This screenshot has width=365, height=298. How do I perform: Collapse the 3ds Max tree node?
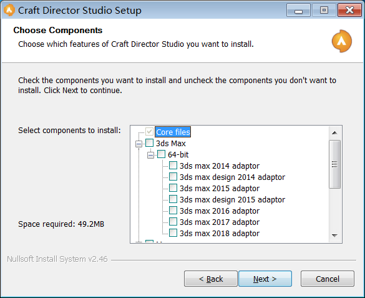[139, 144]
